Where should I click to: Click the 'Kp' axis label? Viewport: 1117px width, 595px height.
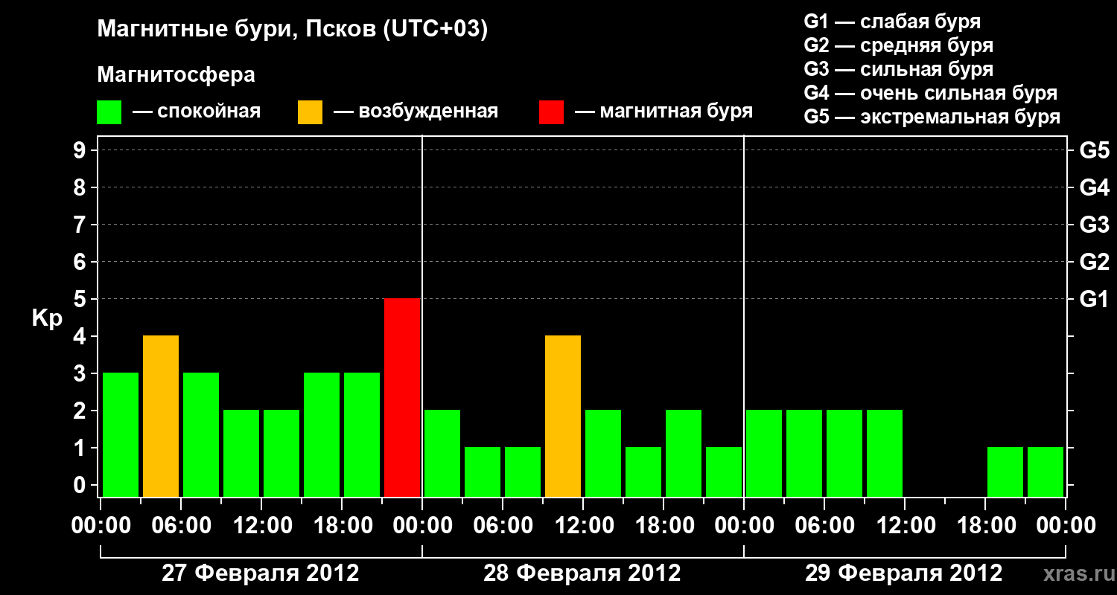click(47, 319)
